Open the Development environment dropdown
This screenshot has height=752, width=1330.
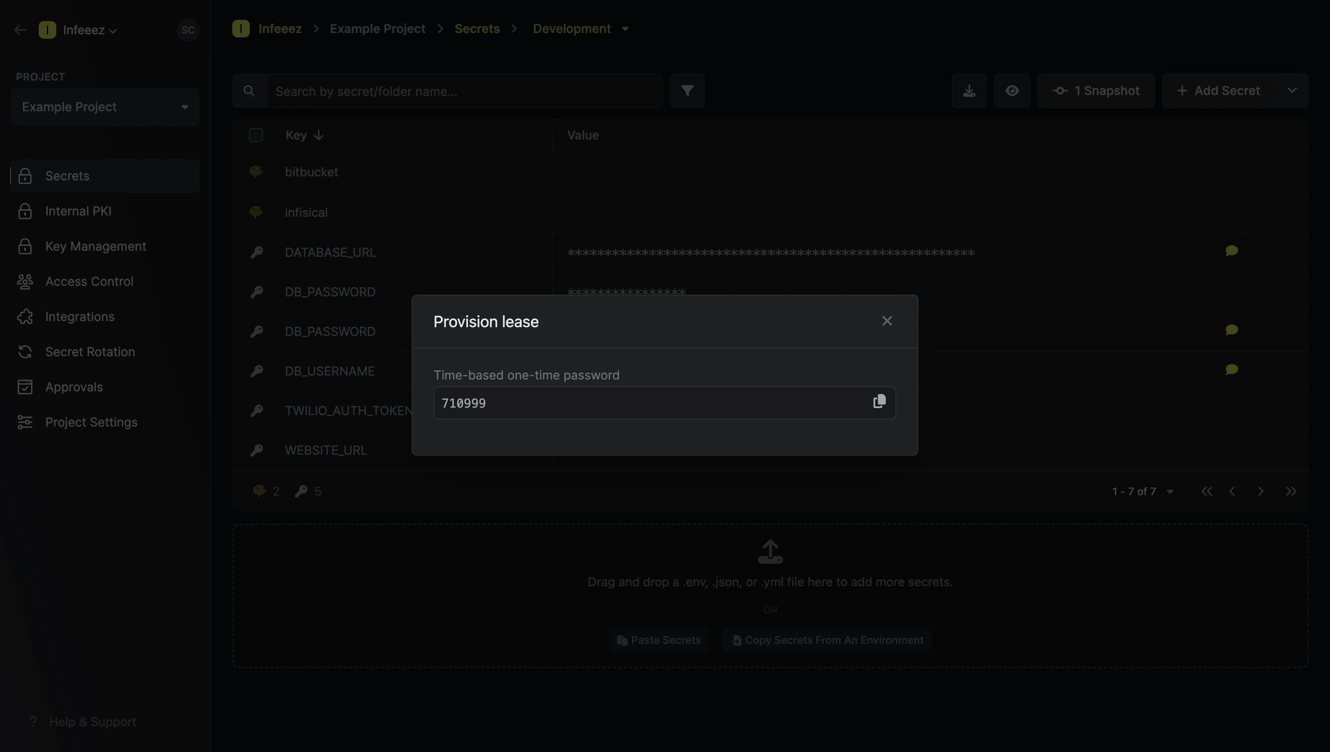click(581, 29)
